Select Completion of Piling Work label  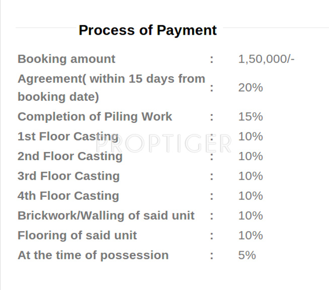tap(95, 117)
